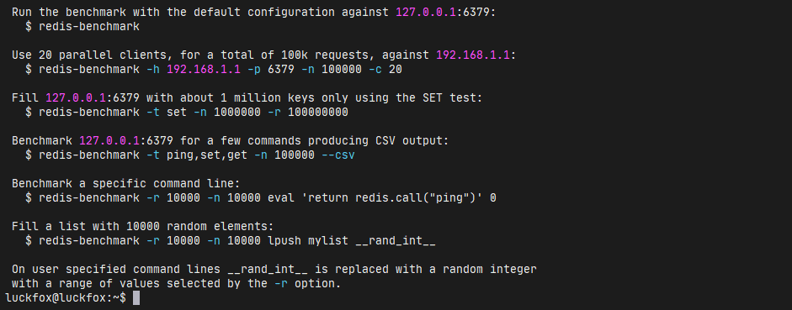The width and height of the screenshot is (792, 310).
Task: Click the --csv option text
Action: (338, 155)
